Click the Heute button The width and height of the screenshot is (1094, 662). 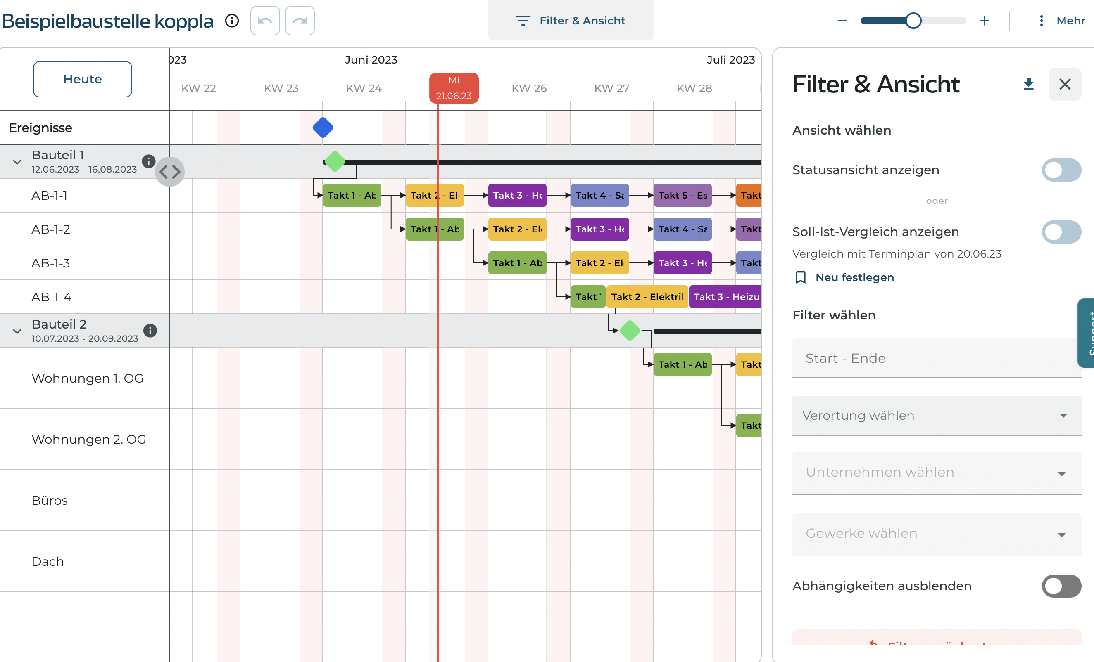[83, 79]
